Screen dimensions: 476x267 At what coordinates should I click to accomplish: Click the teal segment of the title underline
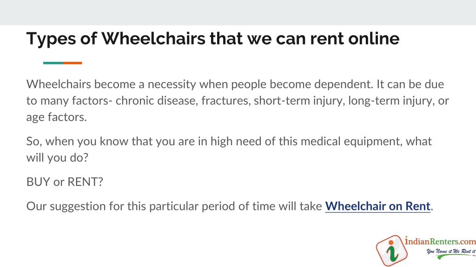[x=53, y=63]
